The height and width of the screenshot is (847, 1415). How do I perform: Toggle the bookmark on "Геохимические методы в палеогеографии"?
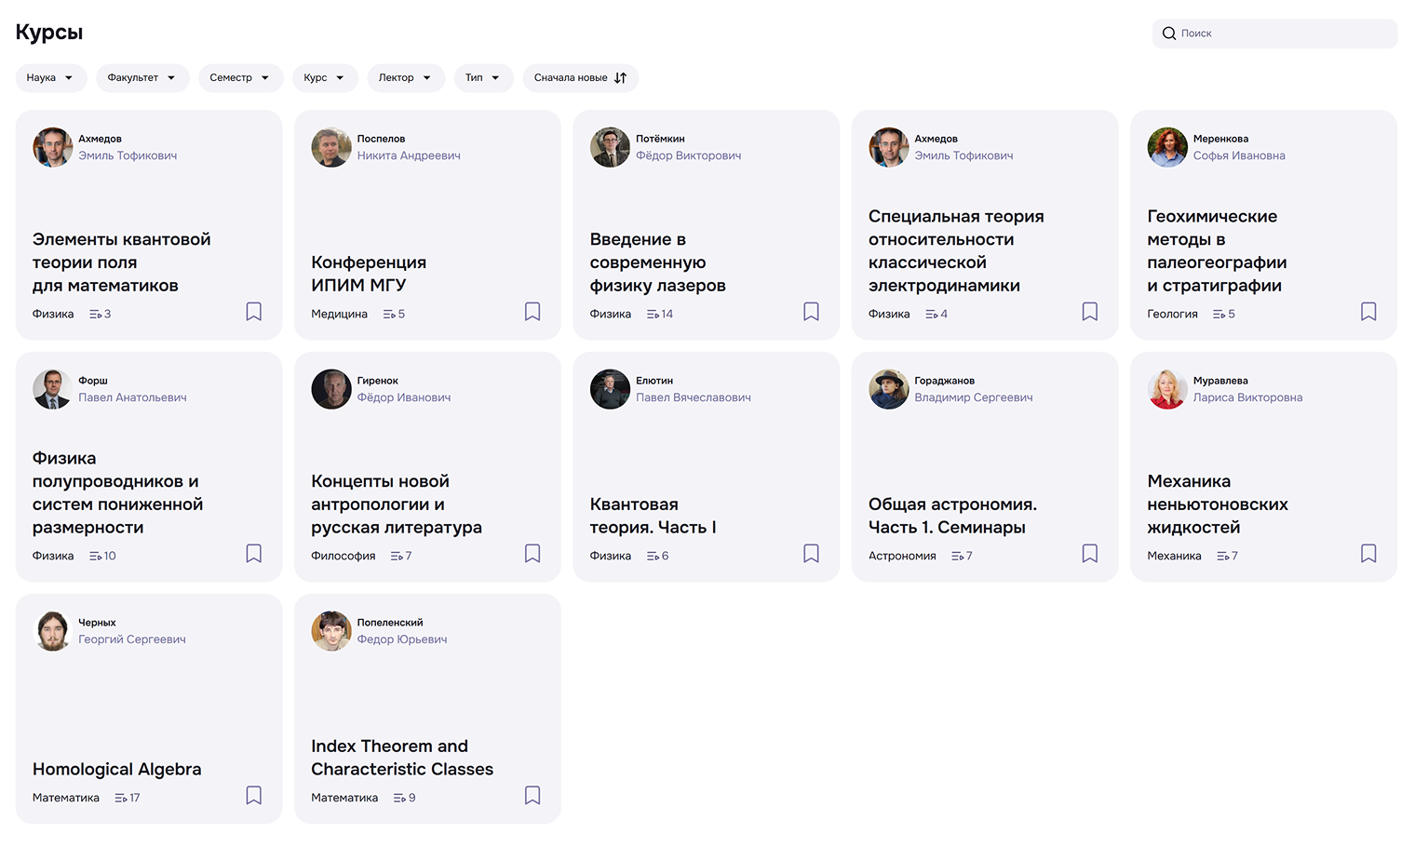1368,311
